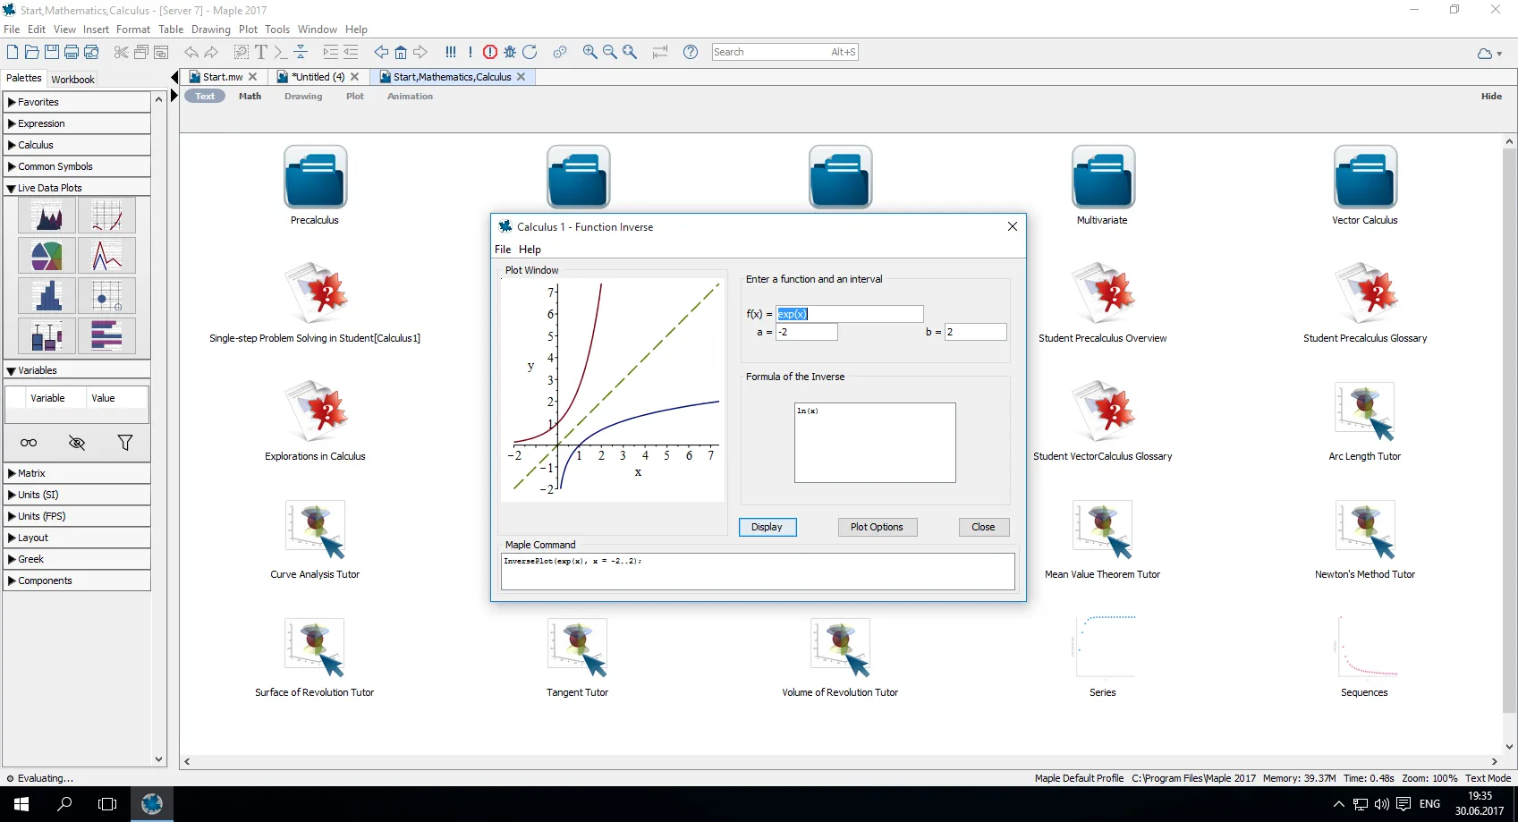Insert a horizontal bar chart live plot
This screenshot has width=1518, height=822.
(106, 336)
